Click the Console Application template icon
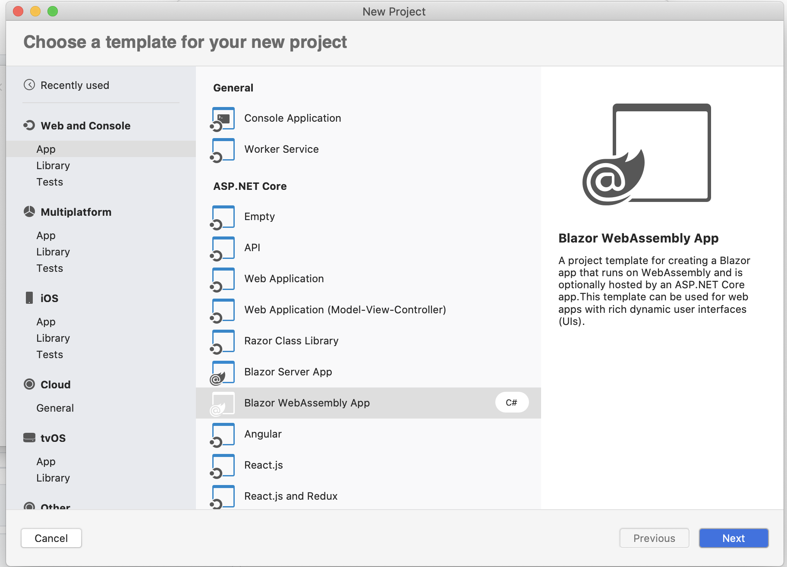Image resolution: width=787 pixels, height=567 pixels. pyautogui.click(x=223, y=118)
